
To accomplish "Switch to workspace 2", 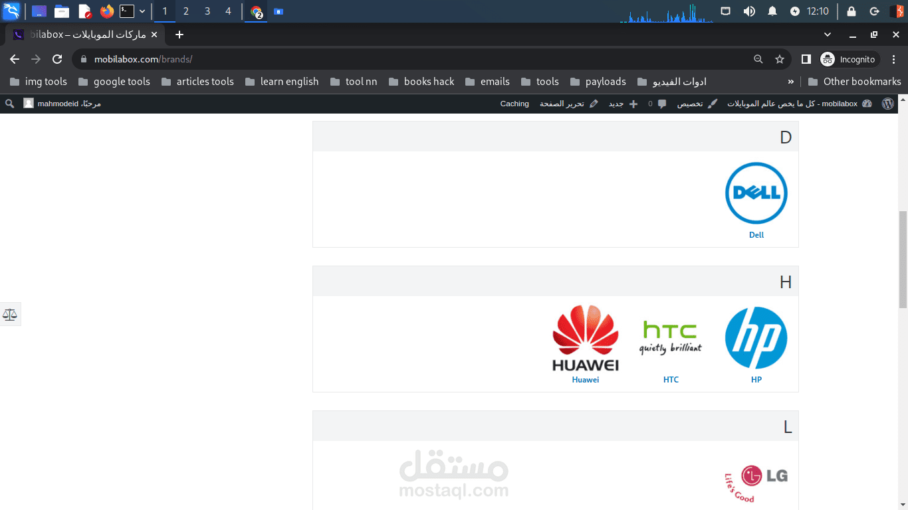I will [x=185, y=11].
